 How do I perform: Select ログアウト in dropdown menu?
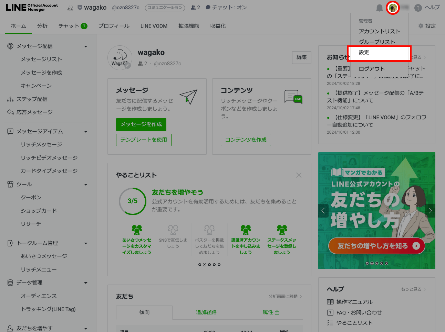click(x=372, y=69)
